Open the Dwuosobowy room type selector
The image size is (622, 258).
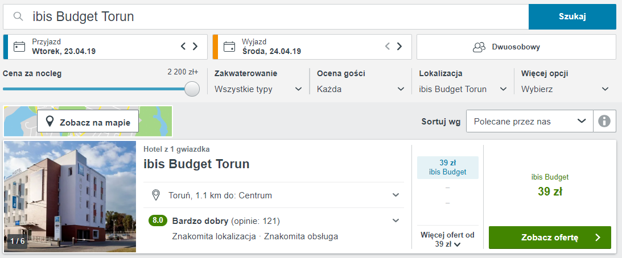pyautogui.click(x=516, y=47)
